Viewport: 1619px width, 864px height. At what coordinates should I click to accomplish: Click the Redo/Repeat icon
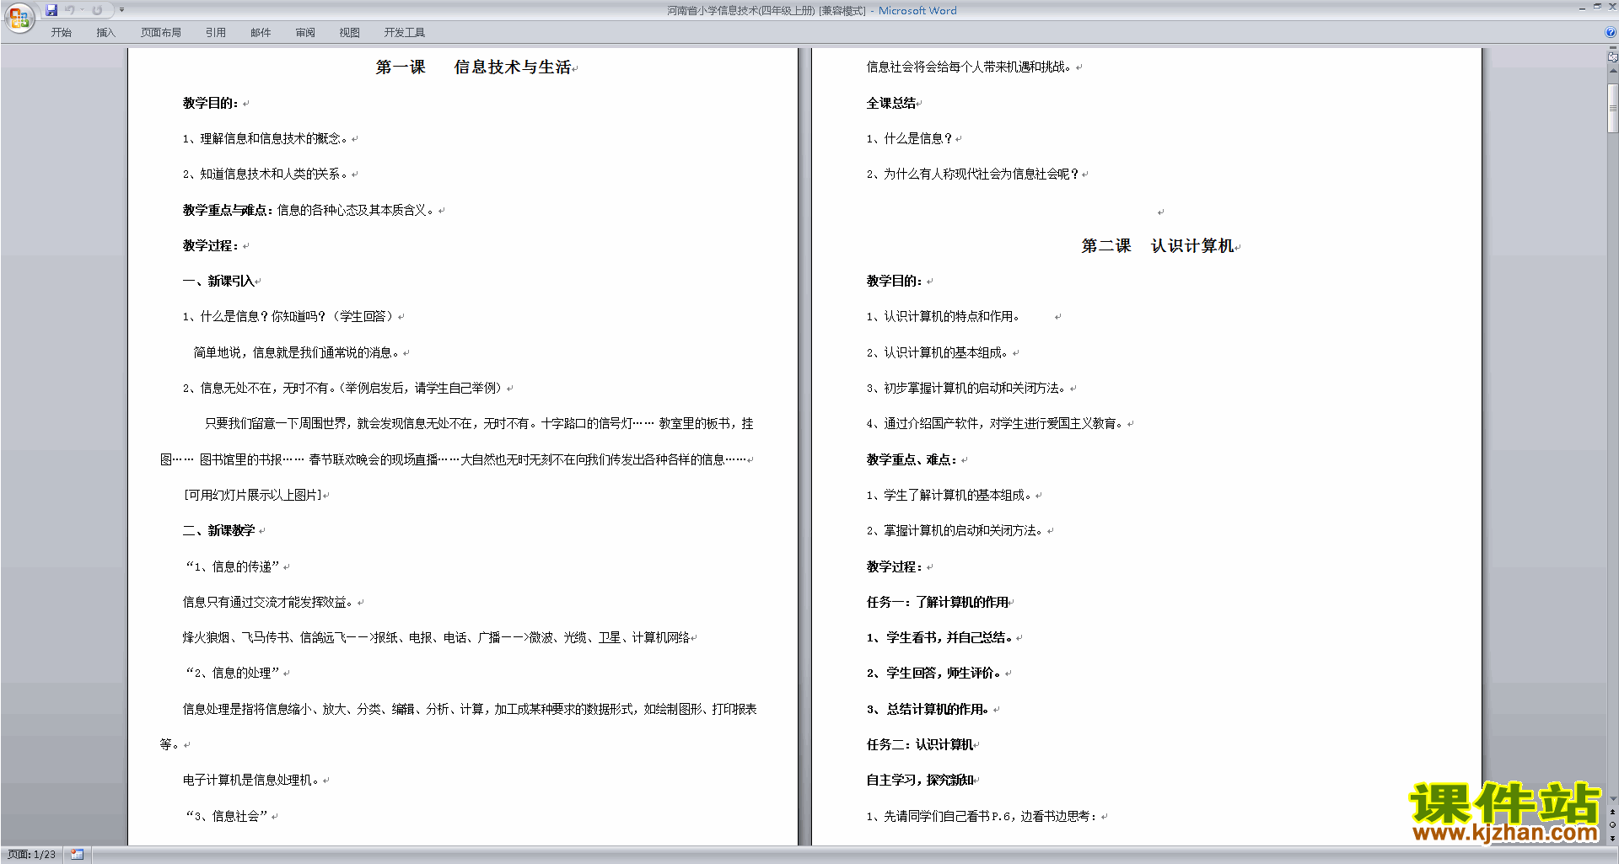tap(97, 10)
